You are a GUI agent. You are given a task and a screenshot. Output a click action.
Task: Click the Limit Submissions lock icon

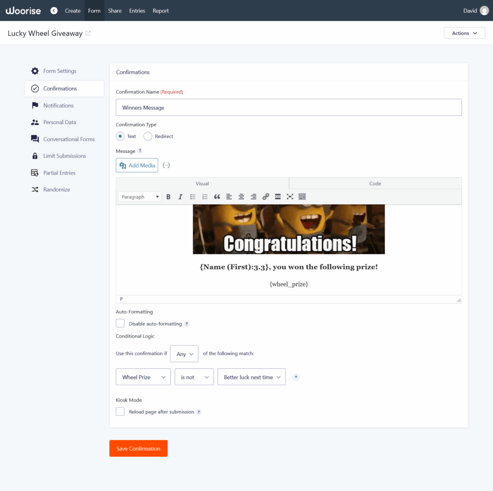click(x=35, y=156)
